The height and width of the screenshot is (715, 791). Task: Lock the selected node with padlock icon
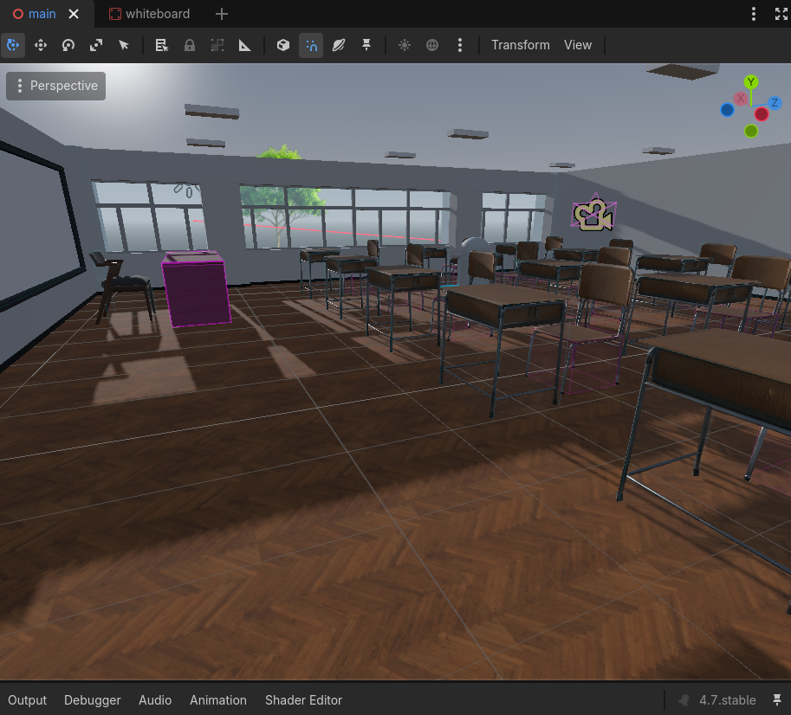(x=189, y=45)
